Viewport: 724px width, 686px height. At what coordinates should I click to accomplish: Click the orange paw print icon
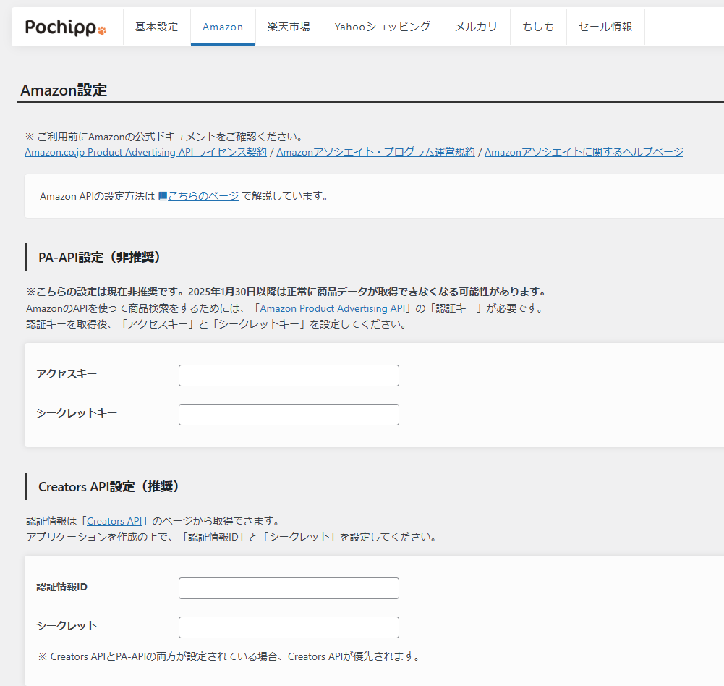(x=102, y=30)
